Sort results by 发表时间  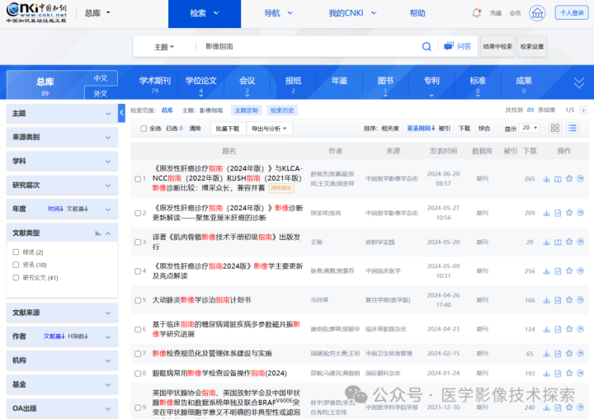[421, 129]
